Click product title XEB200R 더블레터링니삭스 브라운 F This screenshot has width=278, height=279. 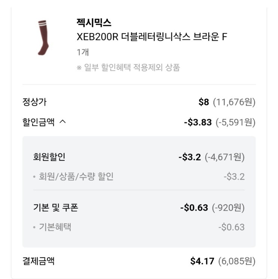[152, 37]
